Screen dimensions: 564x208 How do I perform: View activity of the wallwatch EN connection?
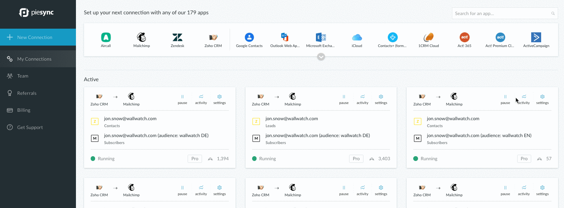coord(524,99)
